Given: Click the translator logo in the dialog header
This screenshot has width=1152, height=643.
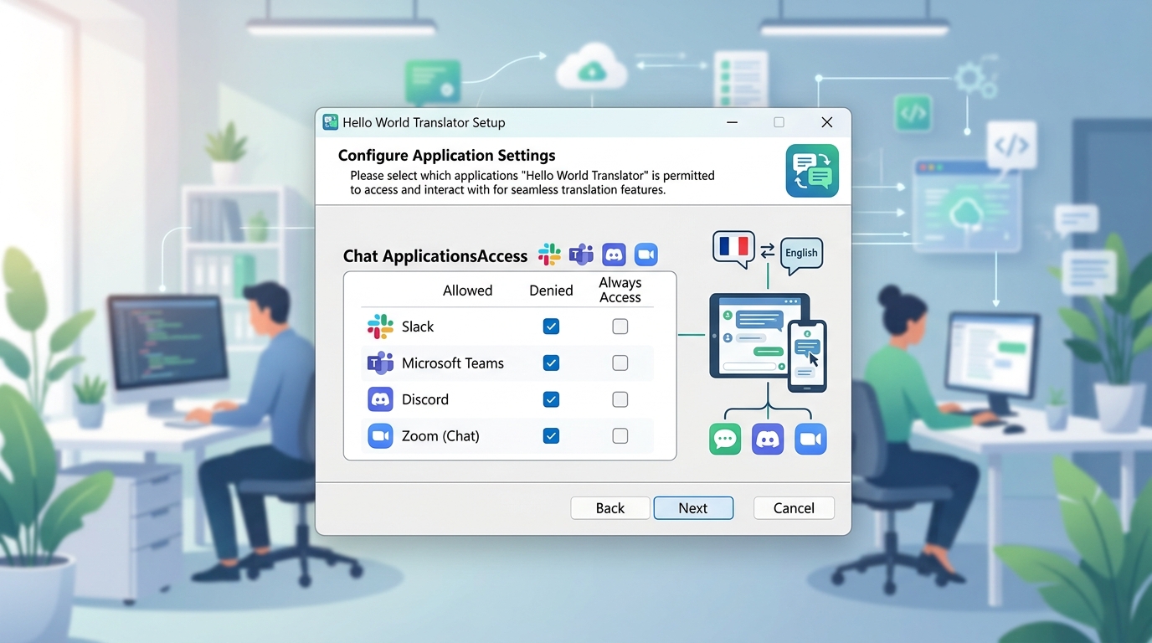Looking at the screenshot, I should coord(812,171).
